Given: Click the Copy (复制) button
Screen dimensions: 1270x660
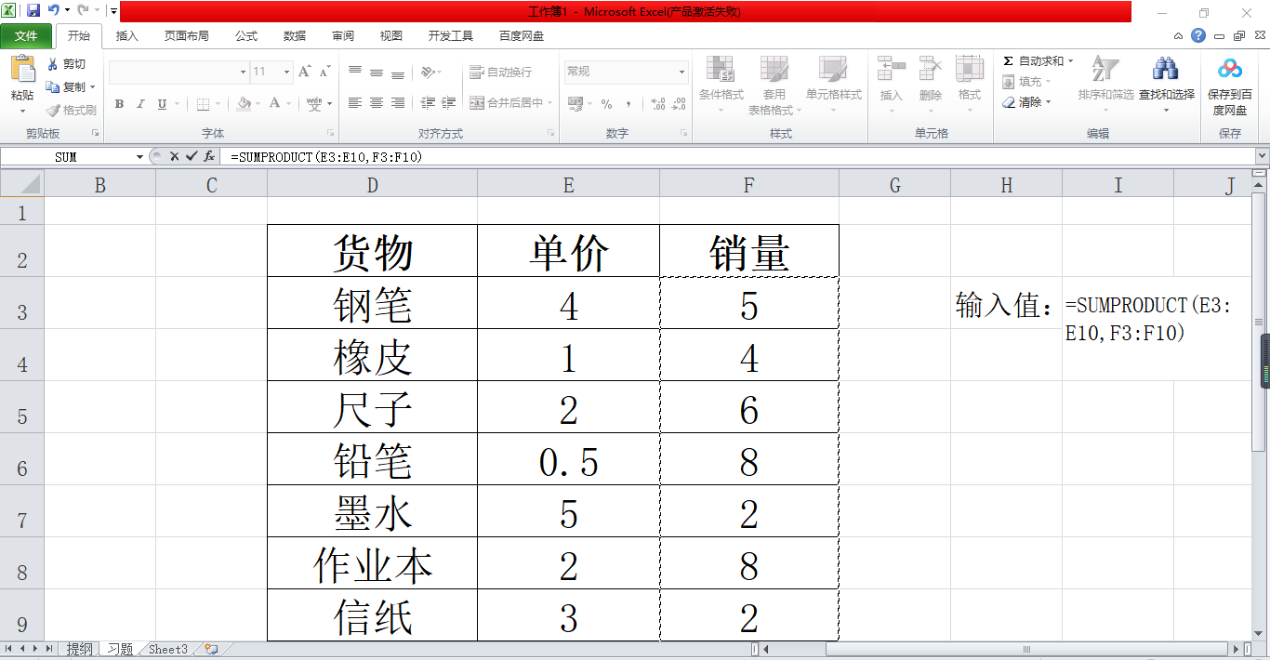Looking at the screenshot, I should click(x=68, y=86).
